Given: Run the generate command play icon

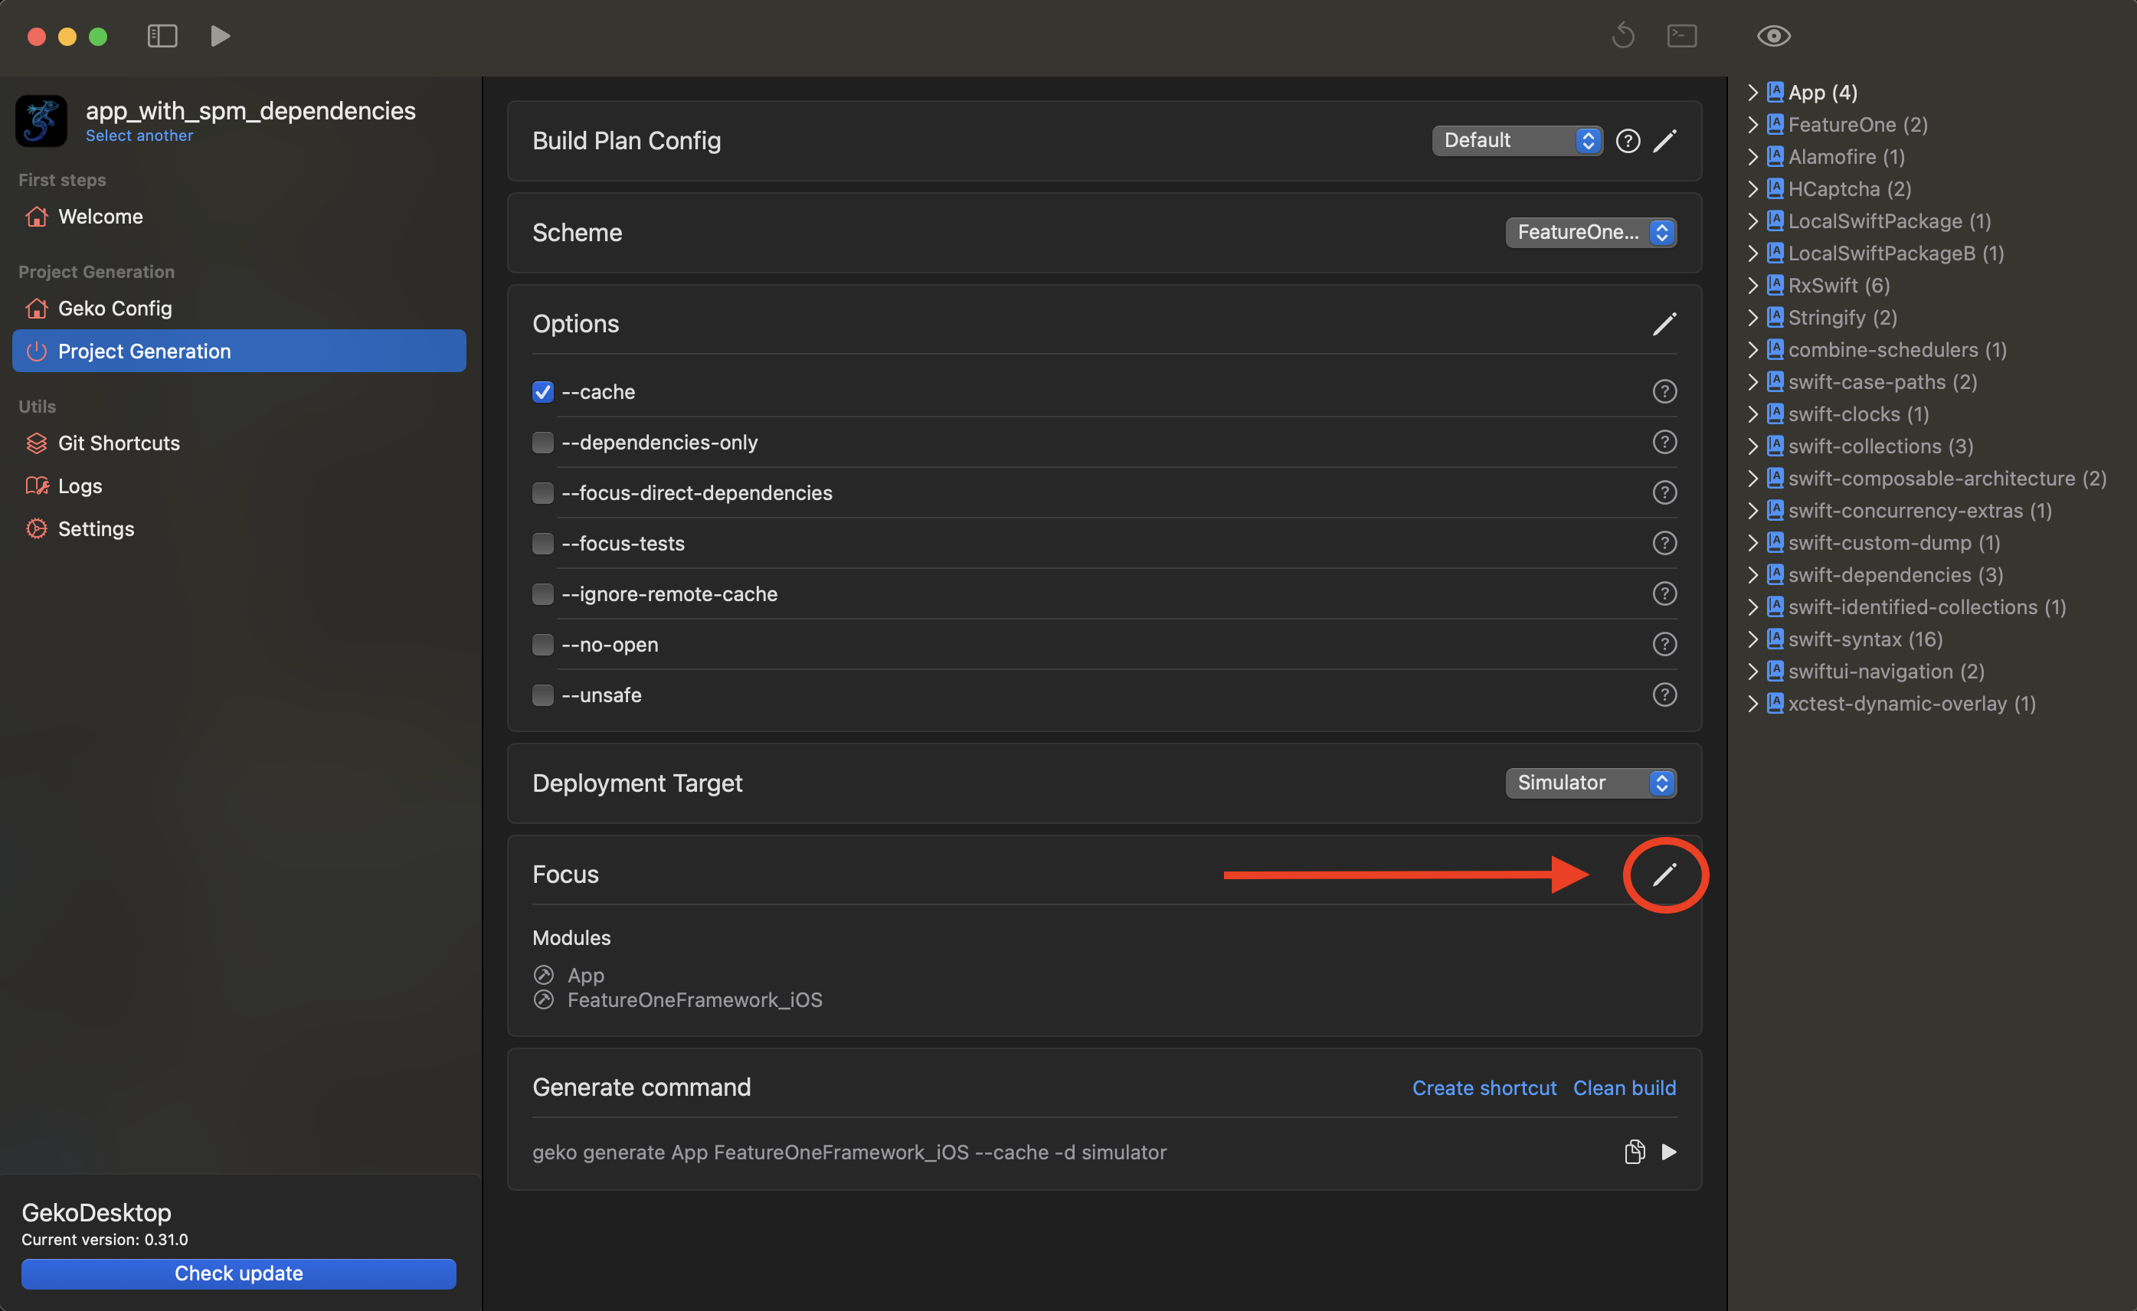Looking at the screenshot, I should (x=1669, y=1152).
